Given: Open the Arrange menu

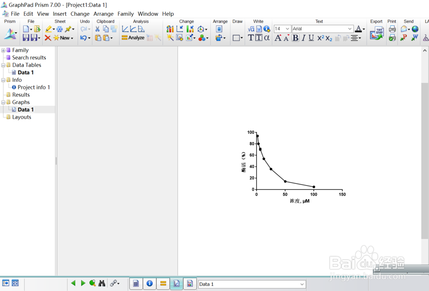Looking at the screenshot, I should pyautogui.click(x=103, y=14).
